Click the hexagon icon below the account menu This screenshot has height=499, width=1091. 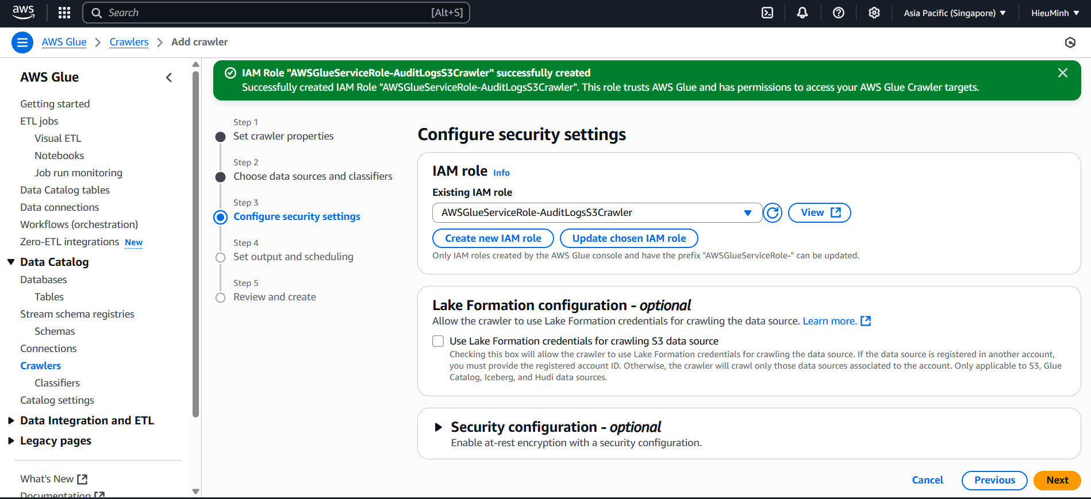tap(1070, 42)
